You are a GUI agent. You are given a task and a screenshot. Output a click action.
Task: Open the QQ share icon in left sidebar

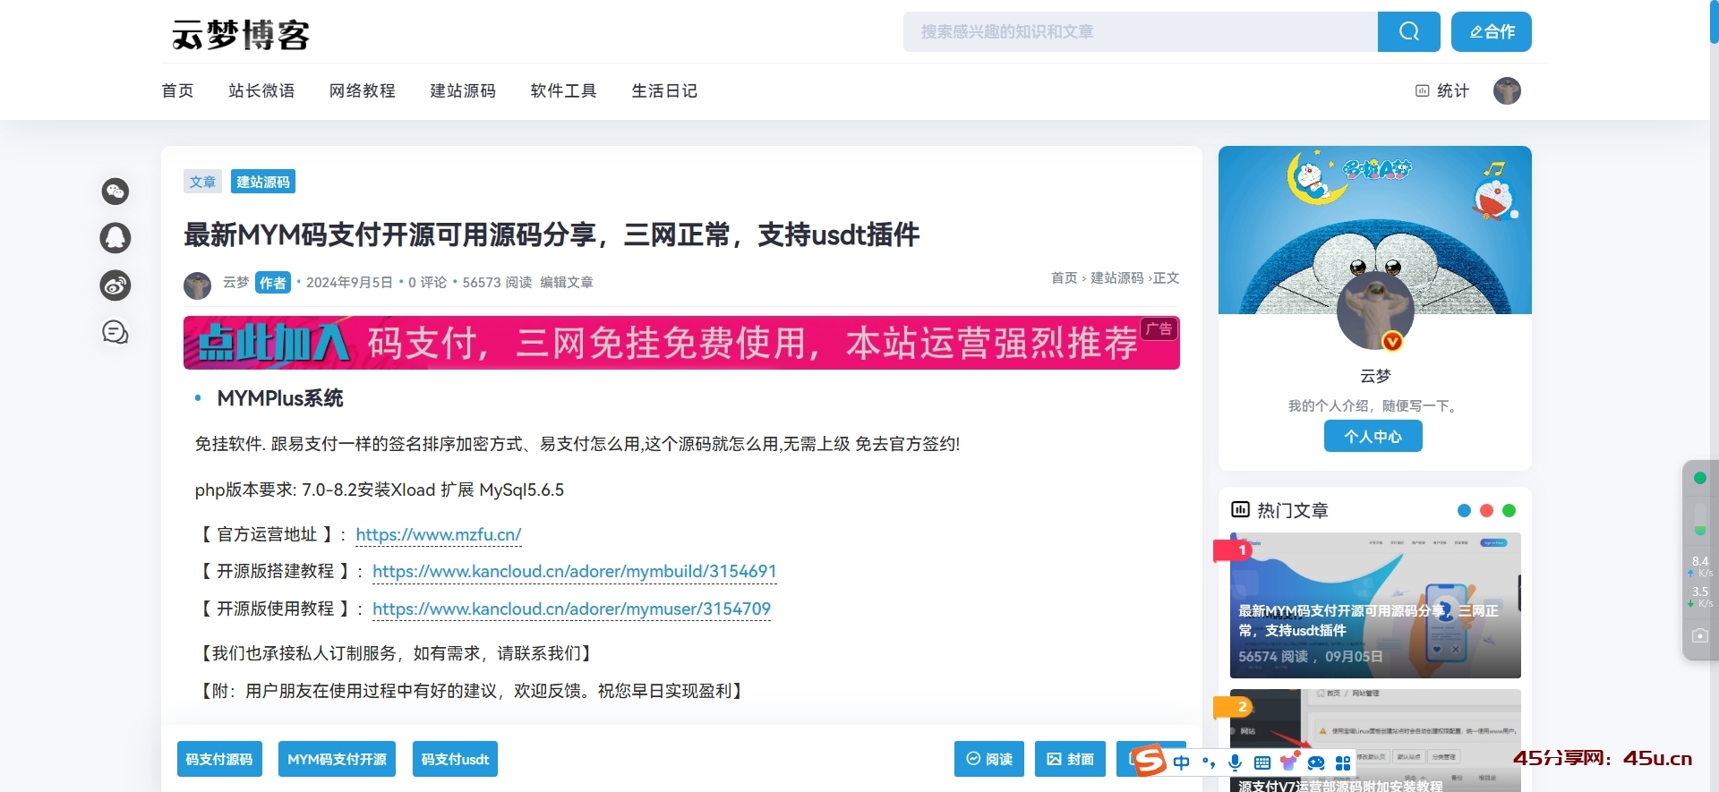pyautogui.click(x=115, y=238)
